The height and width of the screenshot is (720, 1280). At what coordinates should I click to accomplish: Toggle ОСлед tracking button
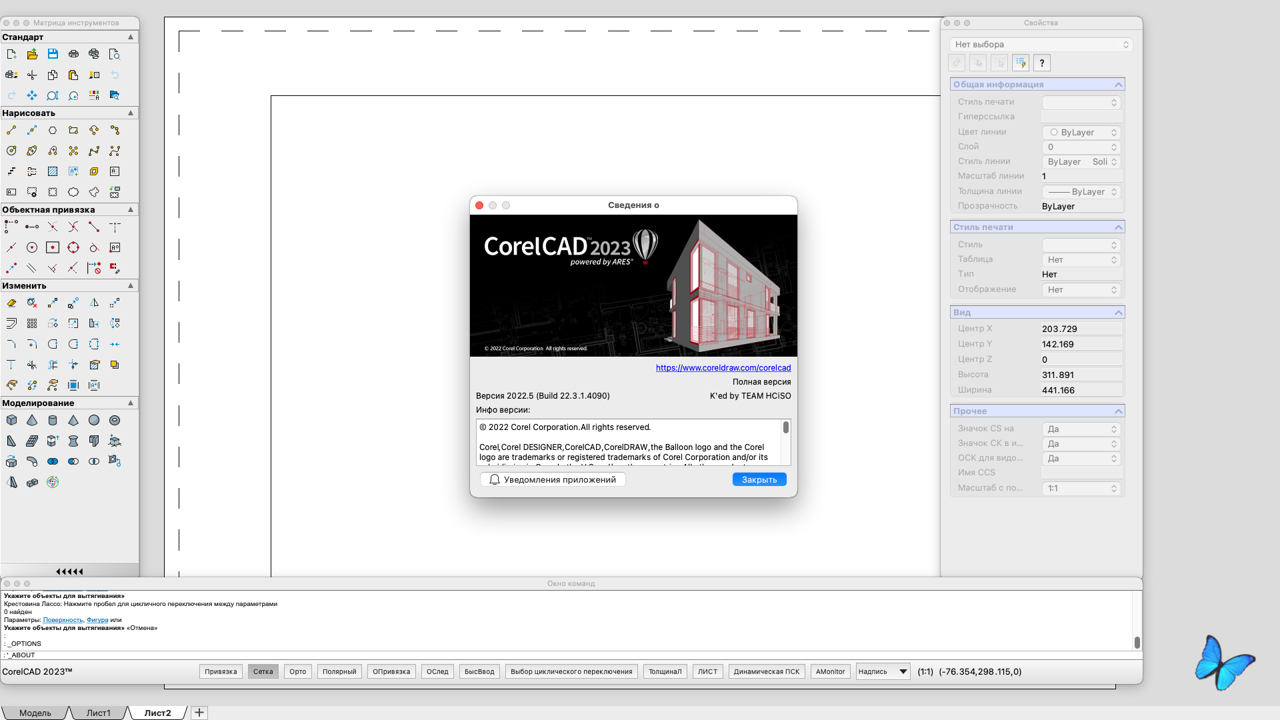437,671
